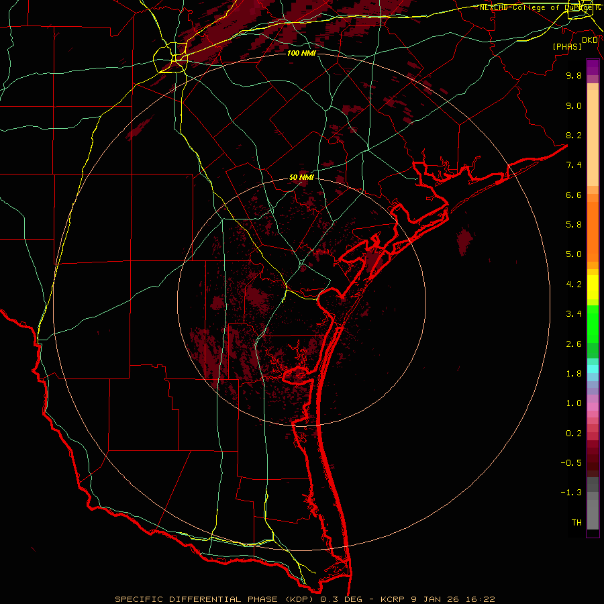604x604 pixels.
Task: Click the 100 NMI range ring label
Action: pos(301,53)
